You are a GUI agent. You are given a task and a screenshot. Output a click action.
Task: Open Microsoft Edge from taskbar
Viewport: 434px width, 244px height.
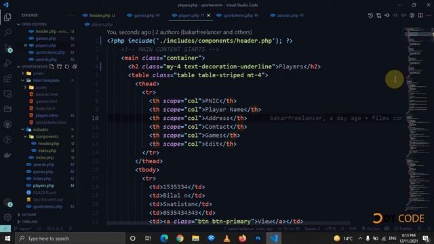tap(164, 238)
